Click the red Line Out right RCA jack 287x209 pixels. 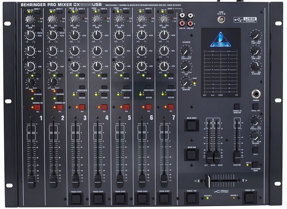pyautogui.click(x=190, y=23)
